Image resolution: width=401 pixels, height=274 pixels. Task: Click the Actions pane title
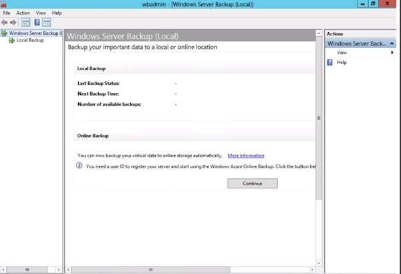tap(335, 34)
